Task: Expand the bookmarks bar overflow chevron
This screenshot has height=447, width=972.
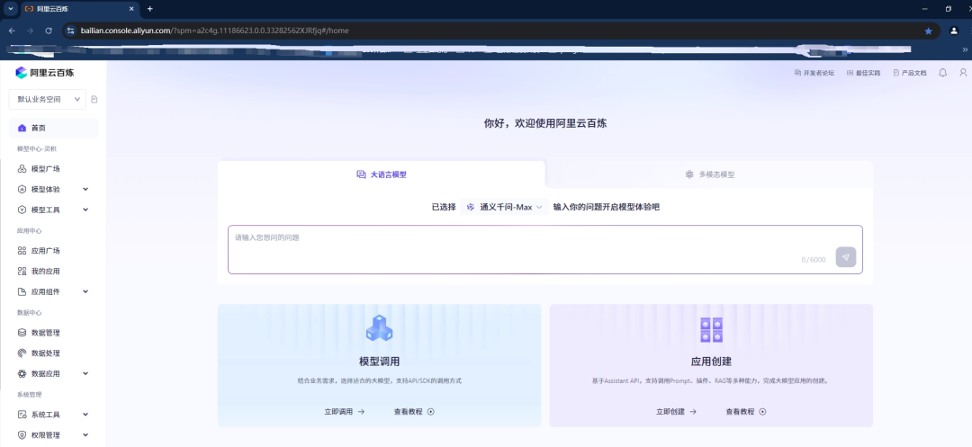Action: pos(965,49)
